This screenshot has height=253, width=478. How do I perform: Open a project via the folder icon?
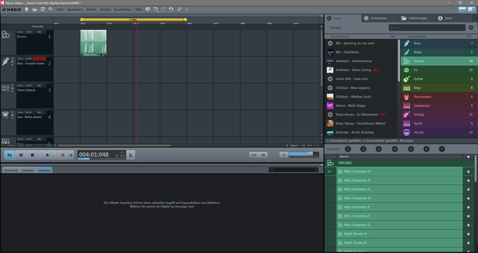click(x=35, y=9)
